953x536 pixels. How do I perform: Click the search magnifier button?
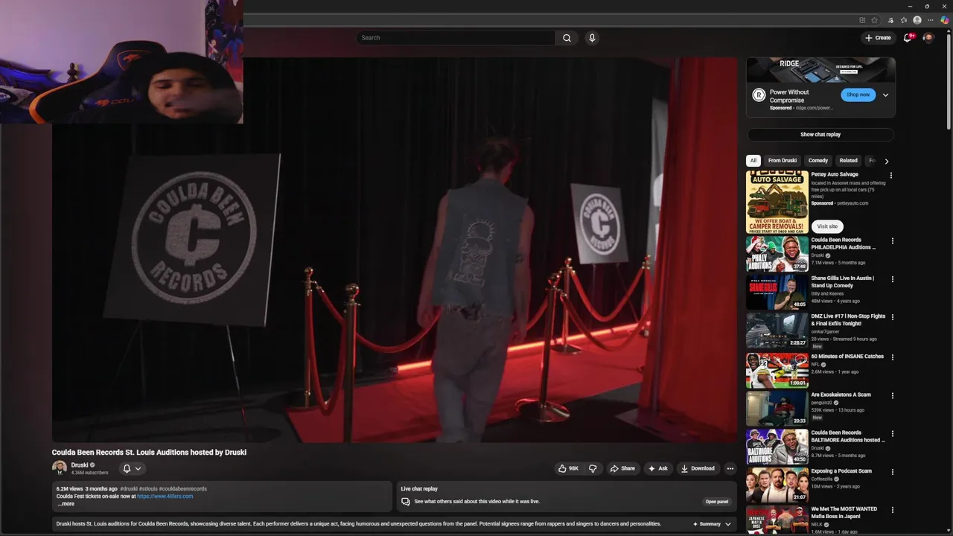[x=567, y=38]
